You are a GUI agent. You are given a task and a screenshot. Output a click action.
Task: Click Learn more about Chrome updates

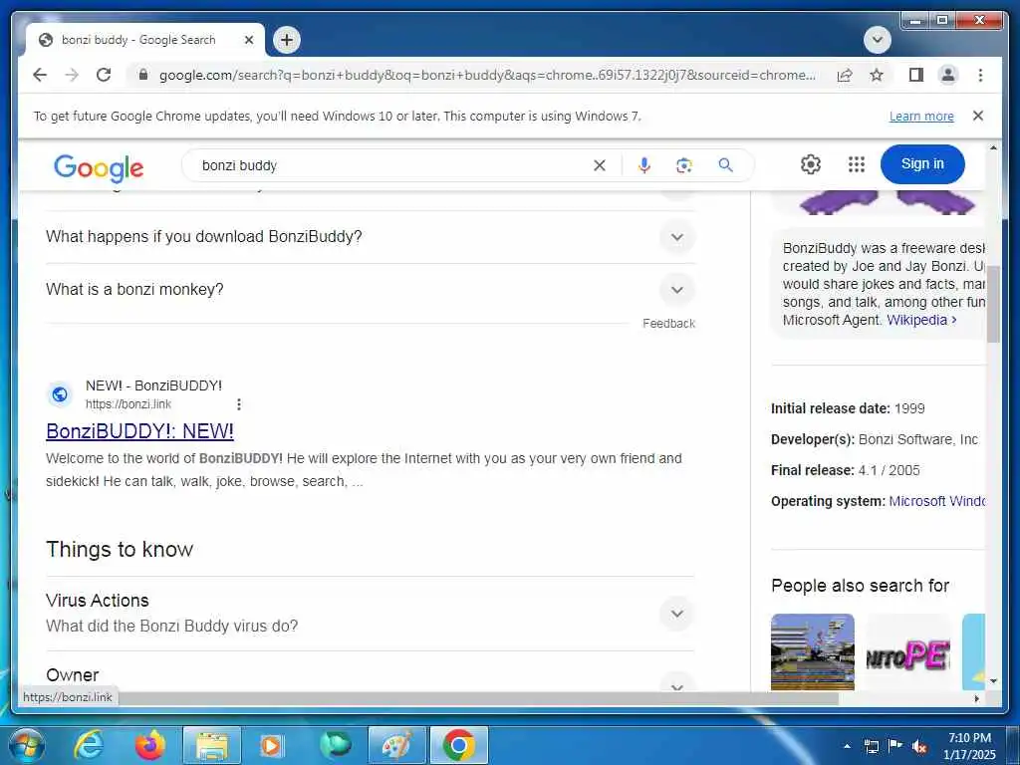921,116
